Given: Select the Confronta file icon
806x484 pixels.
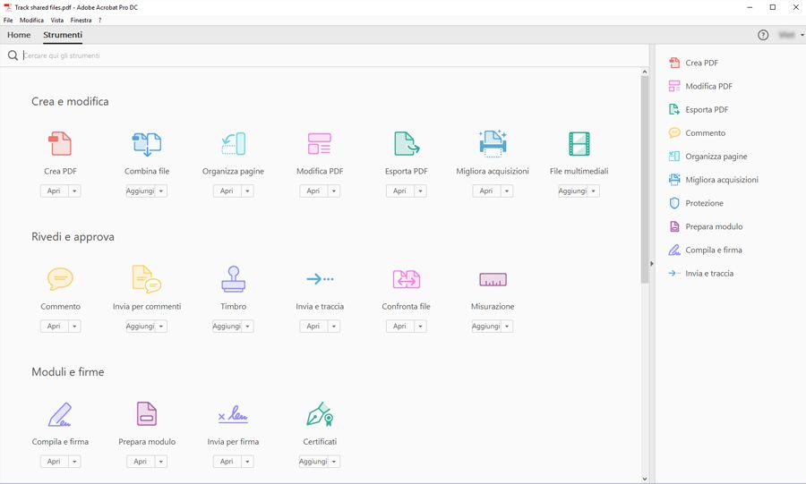Looking at the screenshot, I should click(406, 279).
